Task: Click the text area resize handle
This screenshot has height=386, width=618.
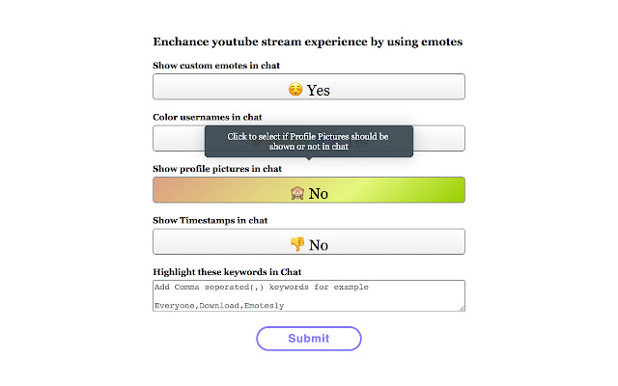Action: [463, 308]
